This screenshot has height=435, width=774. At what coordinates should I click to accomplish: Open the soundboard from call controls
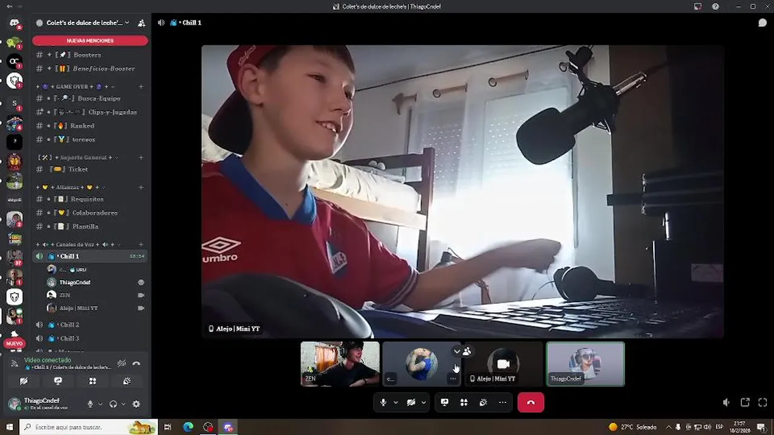point(483,402)
